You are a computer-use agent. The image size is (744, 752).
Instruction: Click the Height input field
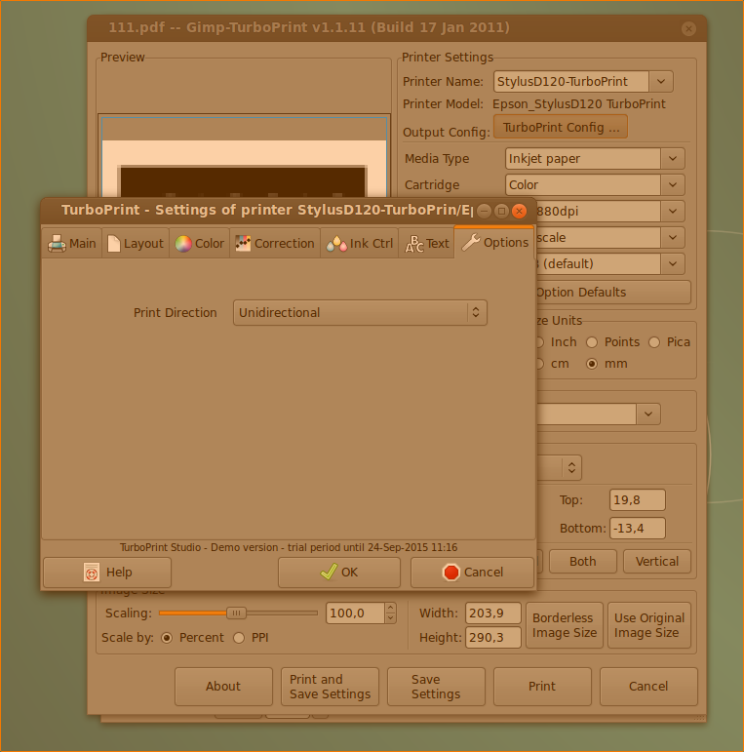tap(493, 638)
